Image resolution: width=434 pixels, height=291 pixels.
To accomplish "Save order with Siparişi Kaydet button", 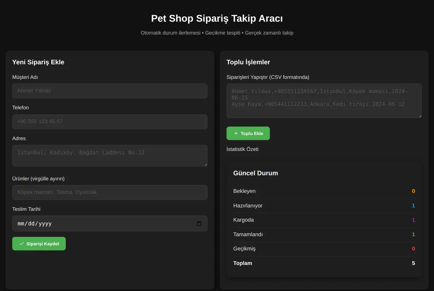I will pos(39,244).
